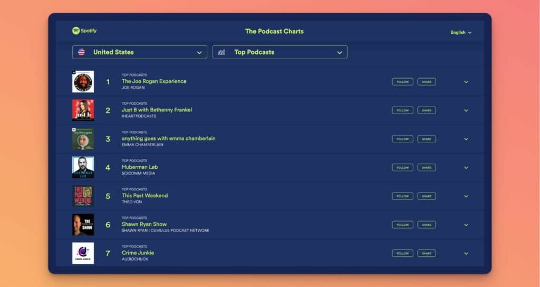Follow Shawn Ryan Show podcast
The image size is (540, 287).
point(402,225)
